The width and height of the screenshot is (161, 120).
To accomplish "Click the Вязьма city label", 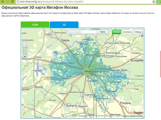I will click(x=39, y=87).
